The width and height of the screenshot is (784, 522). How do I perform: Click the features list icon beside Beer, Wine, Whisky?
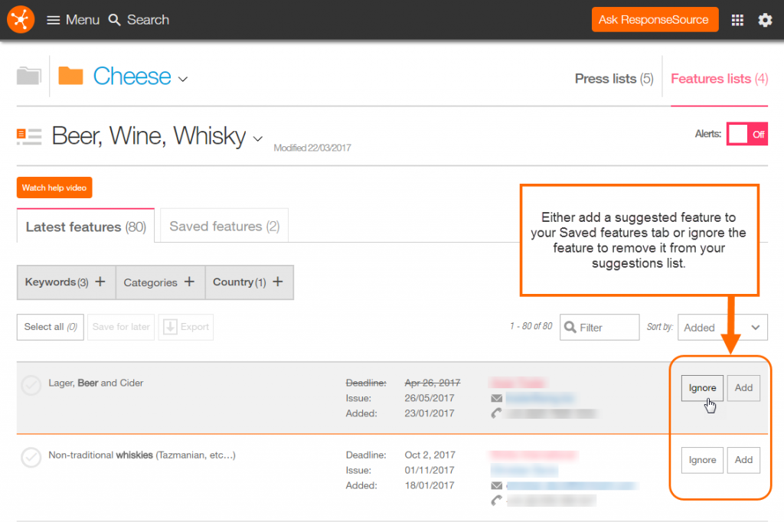coord(29,136)
